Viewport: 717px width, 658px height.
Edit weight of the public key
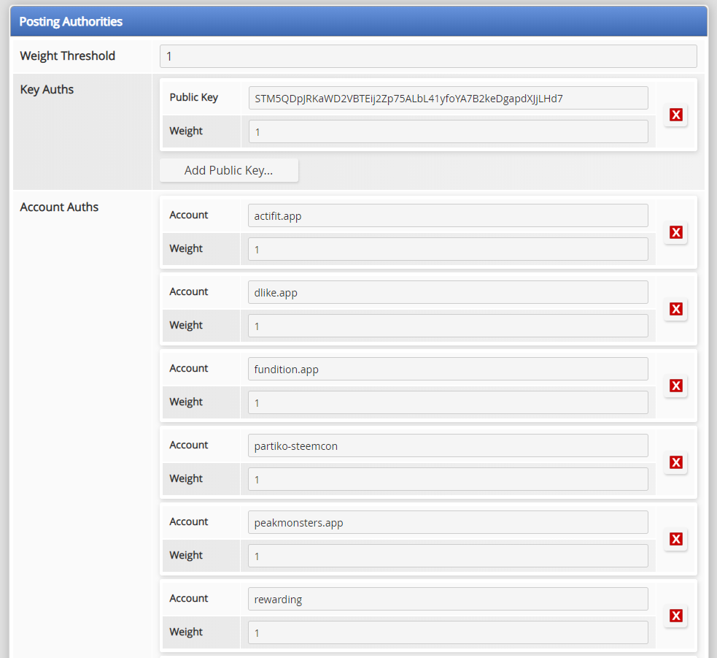point(448,131)
